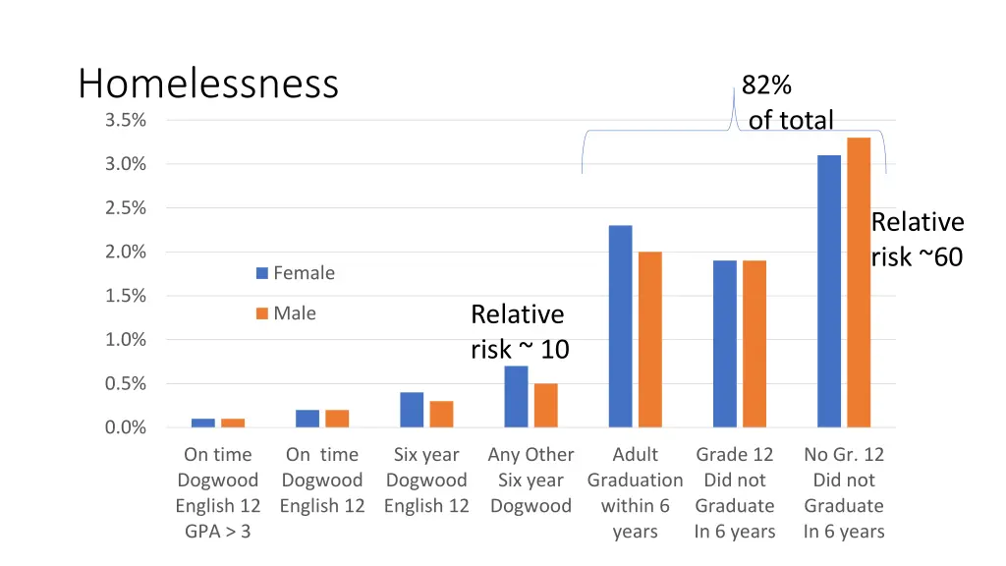This screenshot has width=1006, height=566.
Task: Click the Male legend label
Action: point(295,313)
